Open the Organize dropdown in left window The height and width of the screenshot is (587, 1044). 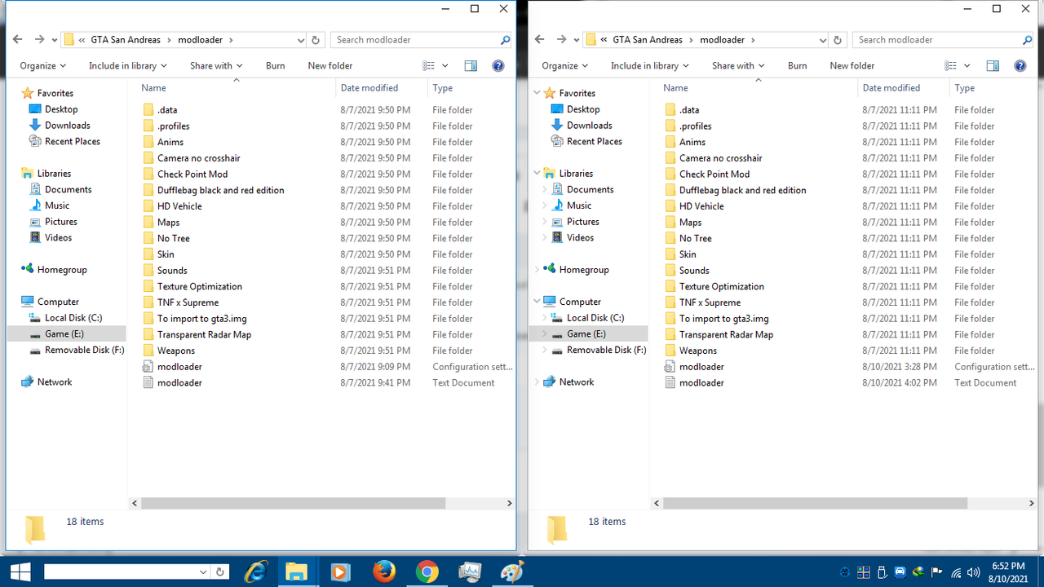pyautogui.click(x=43, y=66)
